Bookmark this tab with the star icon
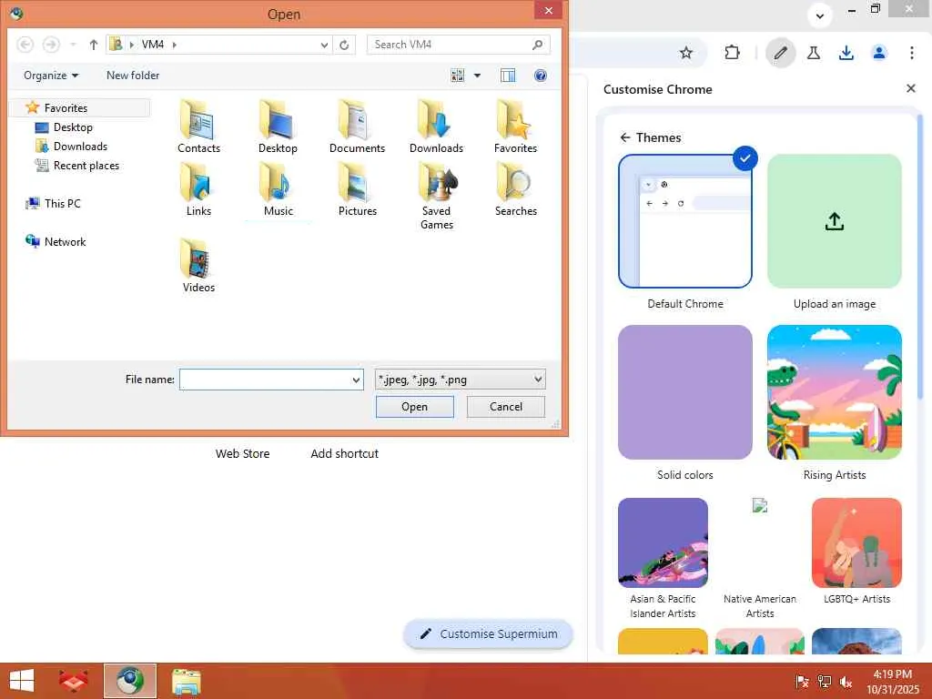 (686, 53)
